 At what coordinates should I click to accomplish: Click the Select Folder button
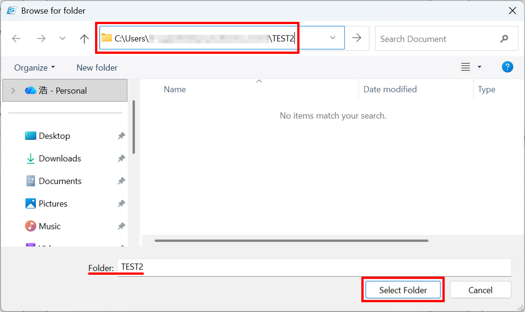[403, 290]
